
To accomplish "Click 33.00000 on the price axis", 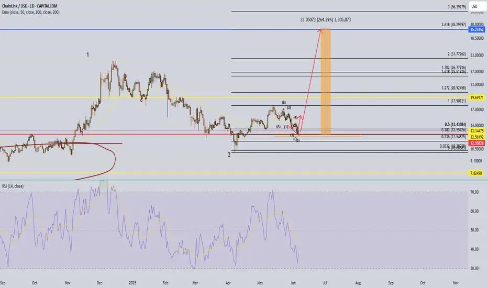I will point(477,55).
